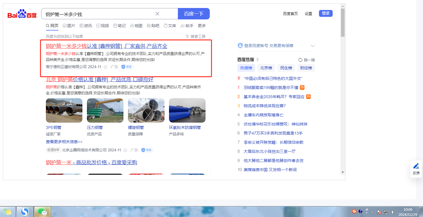Switch to the 北京榜 tab

click(x=266, y=68)
